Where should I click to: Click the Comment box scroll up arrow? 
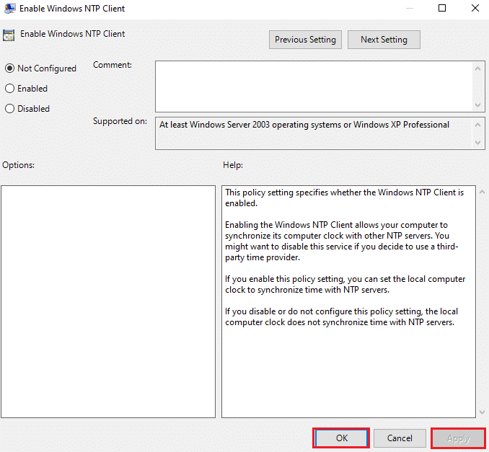coord(477,68)
